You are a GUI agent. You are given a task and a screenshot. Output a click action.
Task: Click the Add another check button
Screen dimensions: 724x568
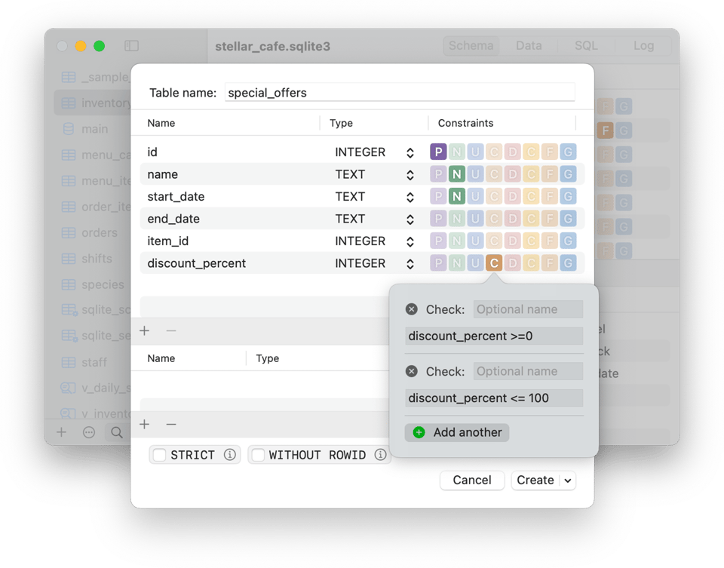click(x=457, y=432)
